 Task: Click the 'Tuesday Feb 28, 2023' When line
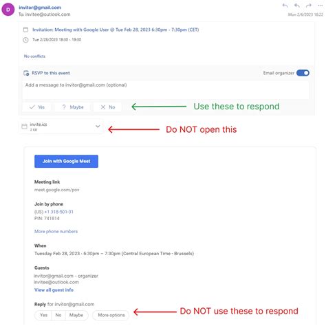tap(114, 254)
